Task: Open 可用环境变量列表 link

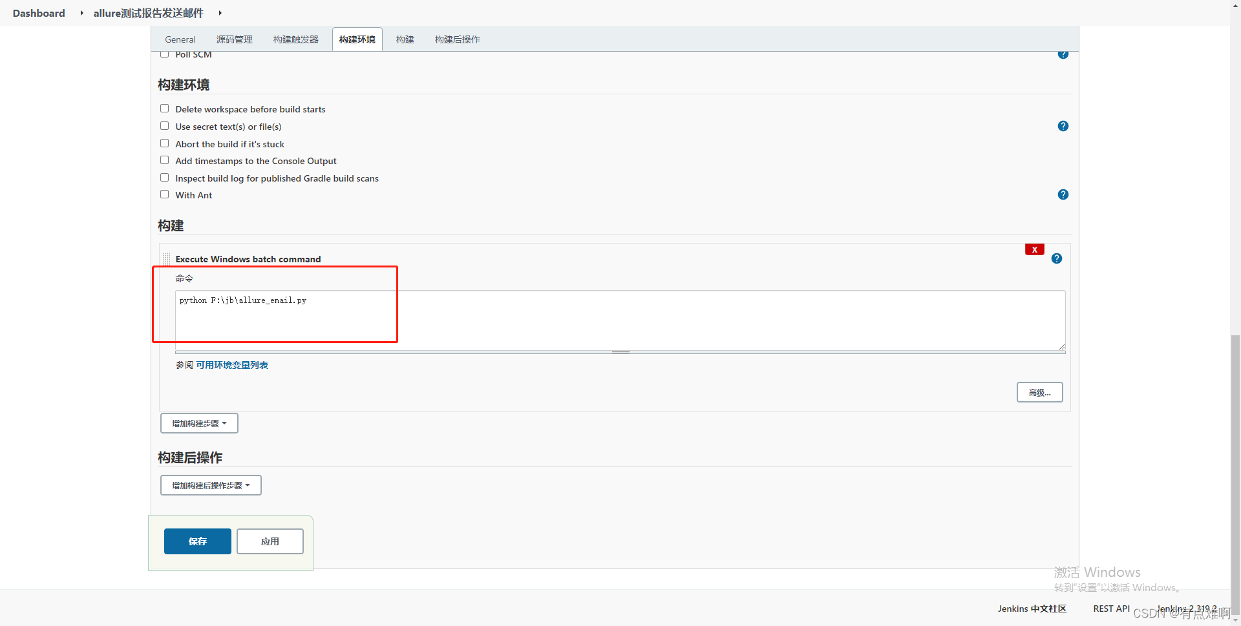Action: pos(232,365)
